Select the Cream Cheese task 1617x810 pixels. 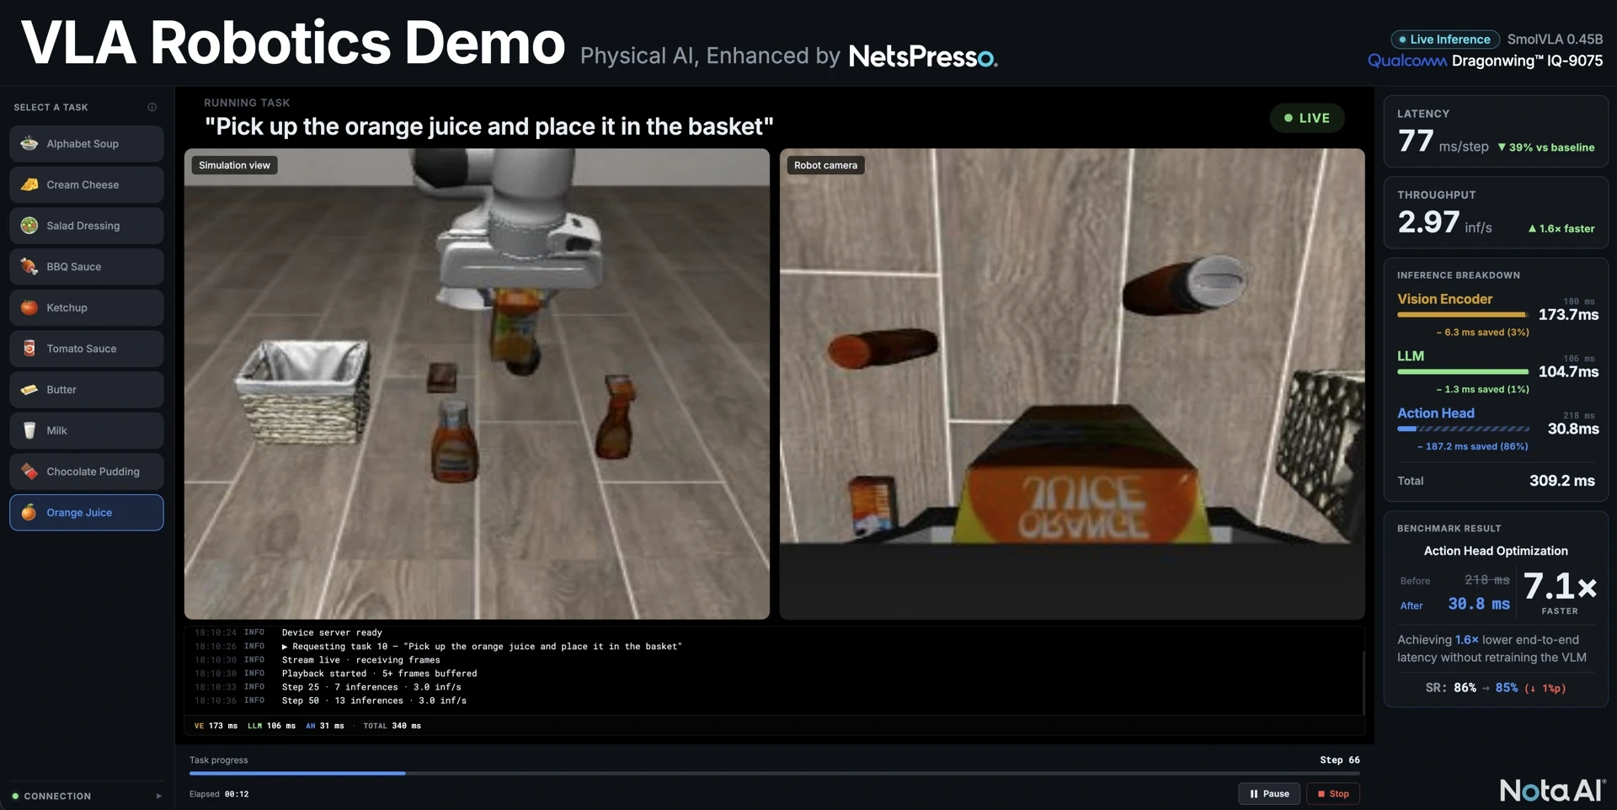[x=87, y=184]
